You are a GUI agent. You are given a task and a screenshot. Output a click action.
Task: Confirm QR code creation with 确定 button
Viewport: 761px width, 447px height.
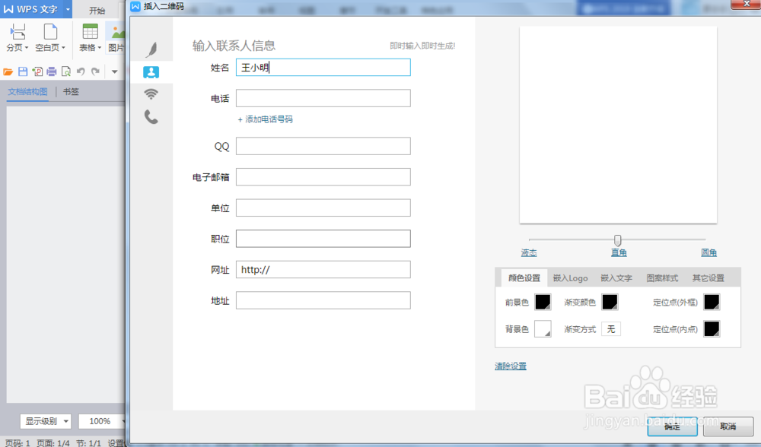pos(672,426)
